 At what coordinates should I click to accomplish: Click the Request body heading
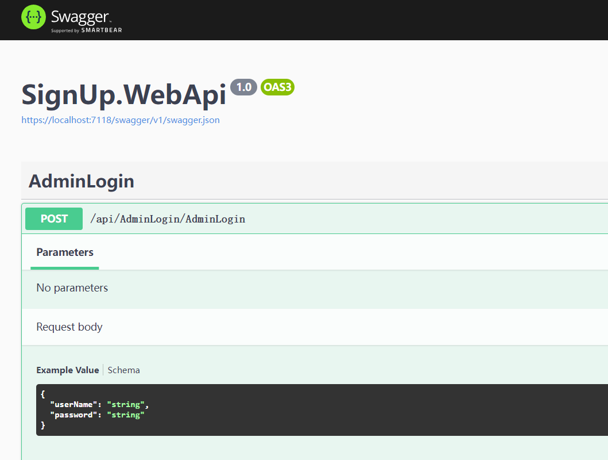(x=69, y=327)
